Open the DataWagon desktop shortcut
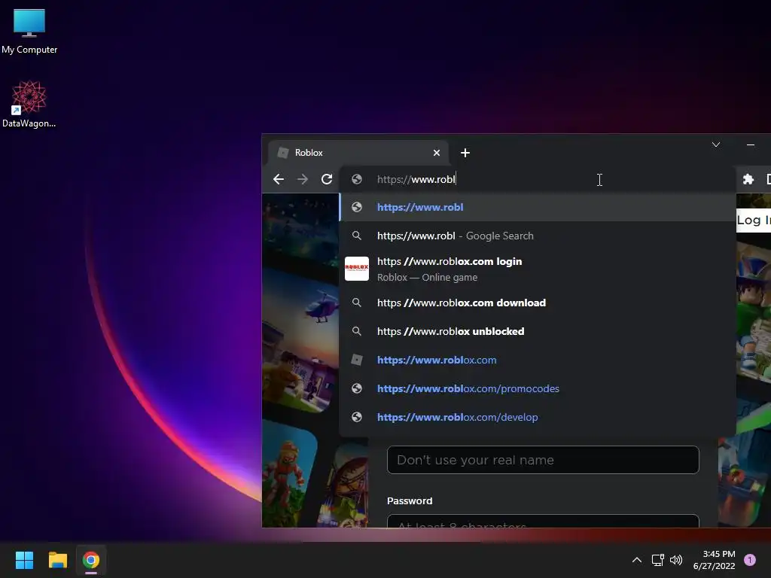 click(x=29, y=104)
